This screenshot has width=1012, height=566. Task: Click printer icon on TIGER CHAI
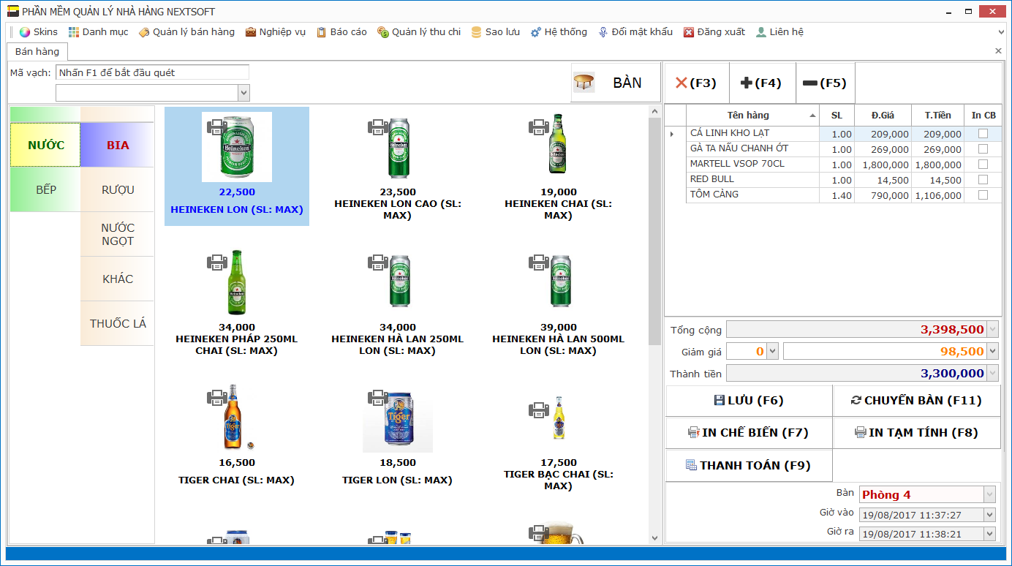pyautogui.click(x=217, y=398)
